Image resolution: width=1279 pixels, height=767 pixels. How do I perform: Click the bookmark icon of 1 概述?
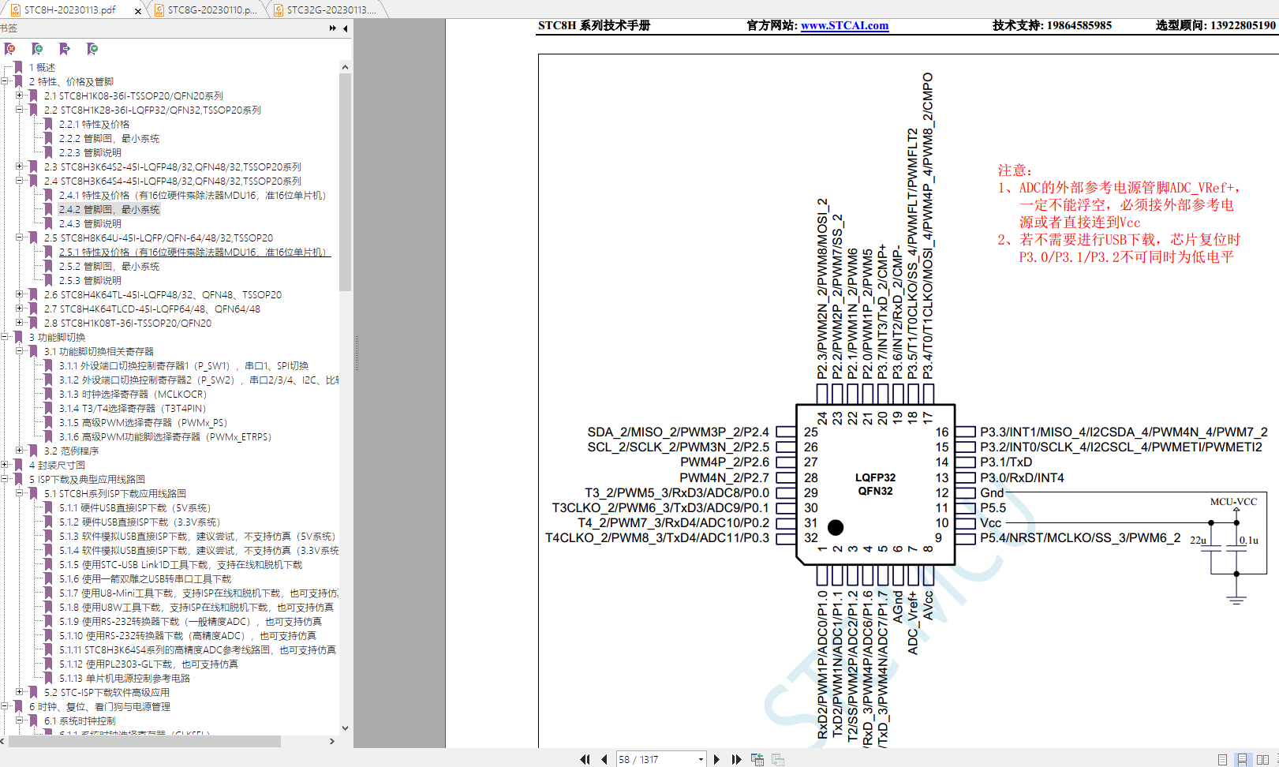[x=18, y=67]
